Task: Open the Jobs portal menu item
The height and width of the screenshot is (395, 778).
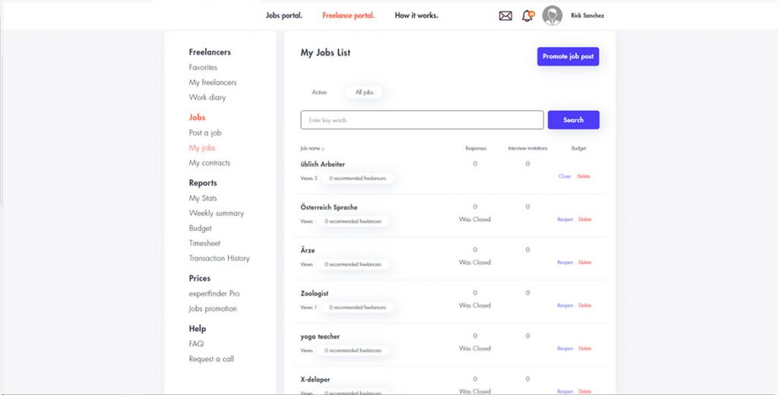Action: [x=284, y=15]
